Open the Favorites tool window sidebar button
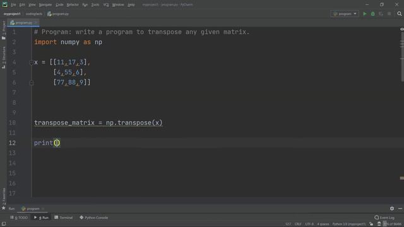The width and height of the screenshot is (404, 227). [4, 199]
